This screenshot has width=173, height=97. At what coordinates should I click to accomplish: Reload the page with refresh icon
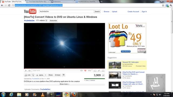(x=9, y=5)
